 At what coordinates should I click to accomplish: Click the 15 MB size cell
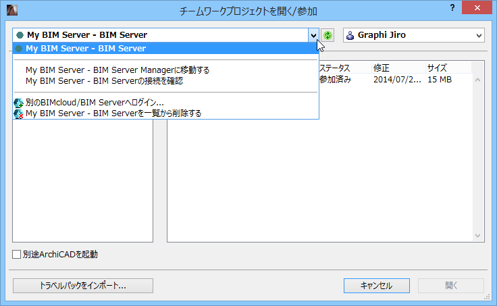[440, 80]
